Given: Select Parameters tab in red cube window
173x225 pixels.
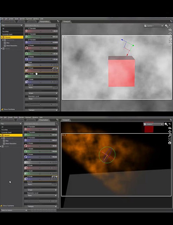Looking at the screenshot, I should coord(44,21).
